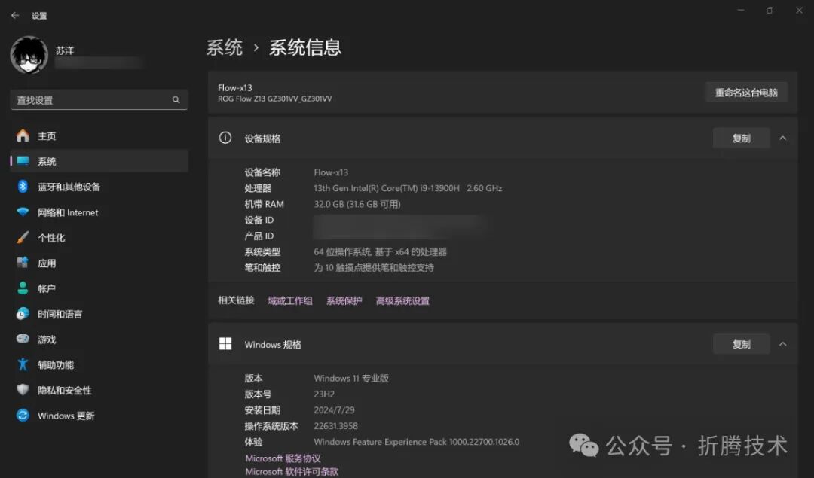This screenshot has width=814, height=478.
Task: Open 应用 settings in sidebar
Action: click(99, 263)
